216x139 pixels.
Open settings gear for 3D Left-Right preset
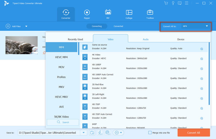[202, 98]
